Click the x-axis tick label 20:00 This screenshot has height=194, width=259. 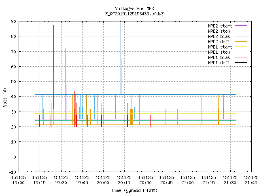103,183
